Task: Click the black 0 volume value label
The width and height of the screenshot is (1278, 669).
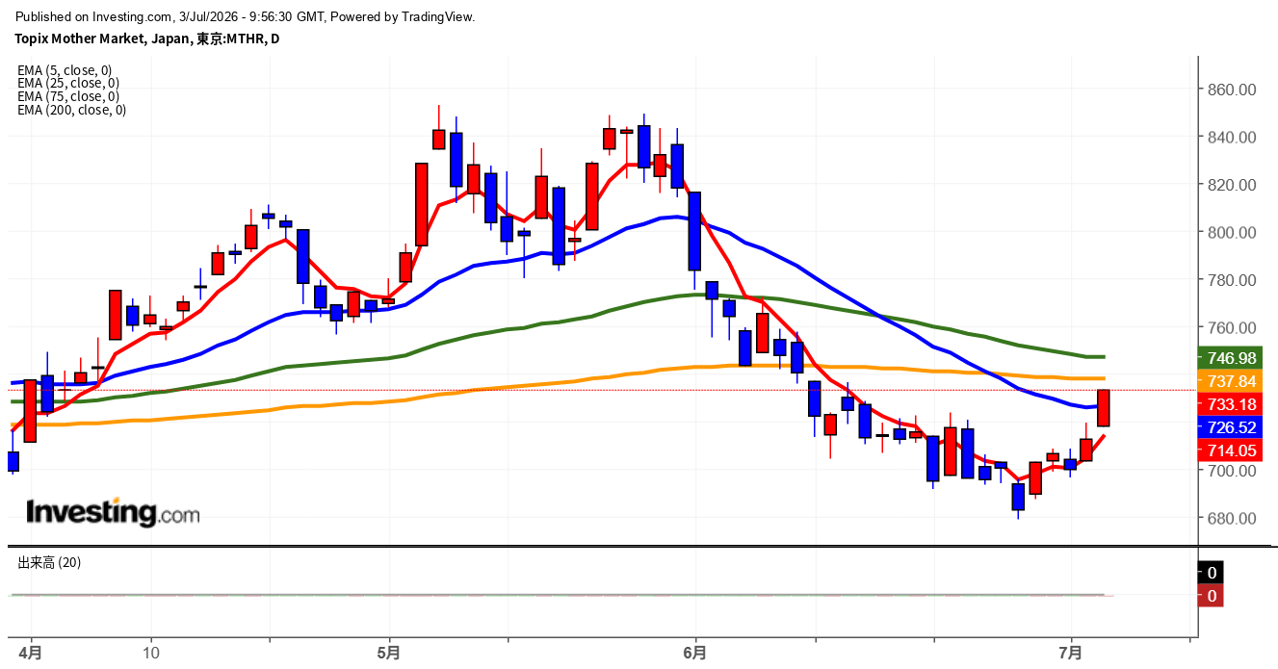Action: click(x=1211, y=573)
